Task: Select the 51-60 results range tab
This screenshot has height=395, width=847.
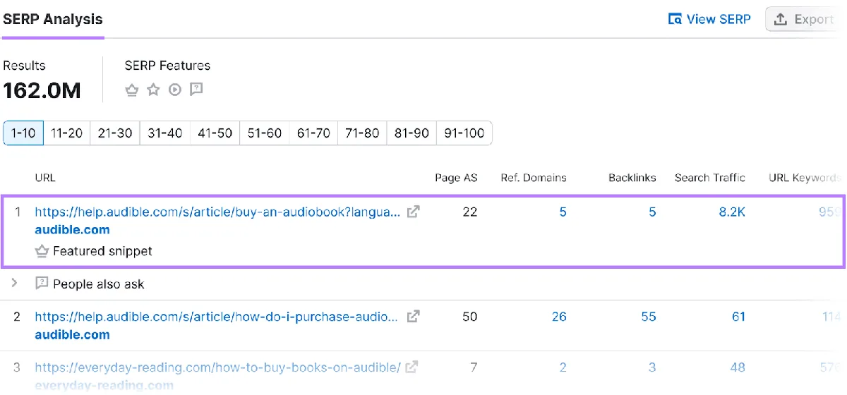Action: [265, 133]
